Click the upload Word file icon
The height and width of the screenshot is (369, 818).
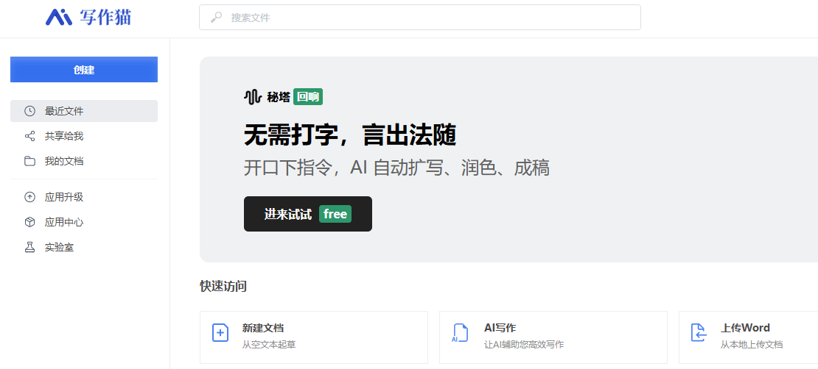(x=698, y=332)
